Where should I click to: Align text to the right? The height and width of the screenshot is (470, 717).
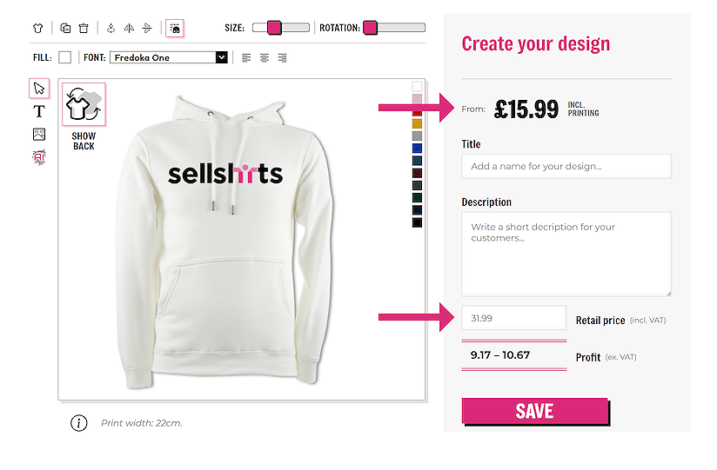click(x=282, y=58)
